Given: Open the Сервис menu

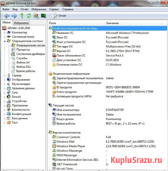Looking at the screenshot, I should click(x=54, y=9).
